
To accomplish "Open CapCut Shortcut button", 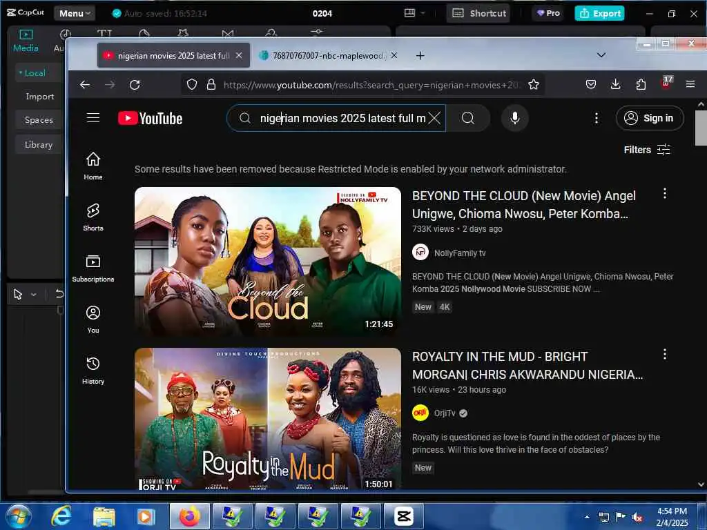I will (x=478, y=13).
